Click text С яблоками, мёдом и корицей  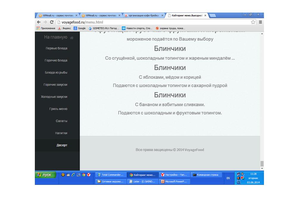[x=170, y=77]
